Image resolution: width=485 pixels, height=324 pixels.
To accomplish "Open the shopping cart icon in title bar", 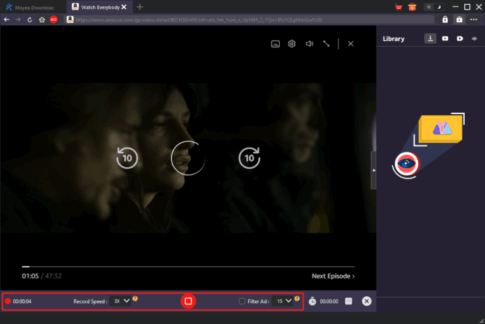I will 398,8.
